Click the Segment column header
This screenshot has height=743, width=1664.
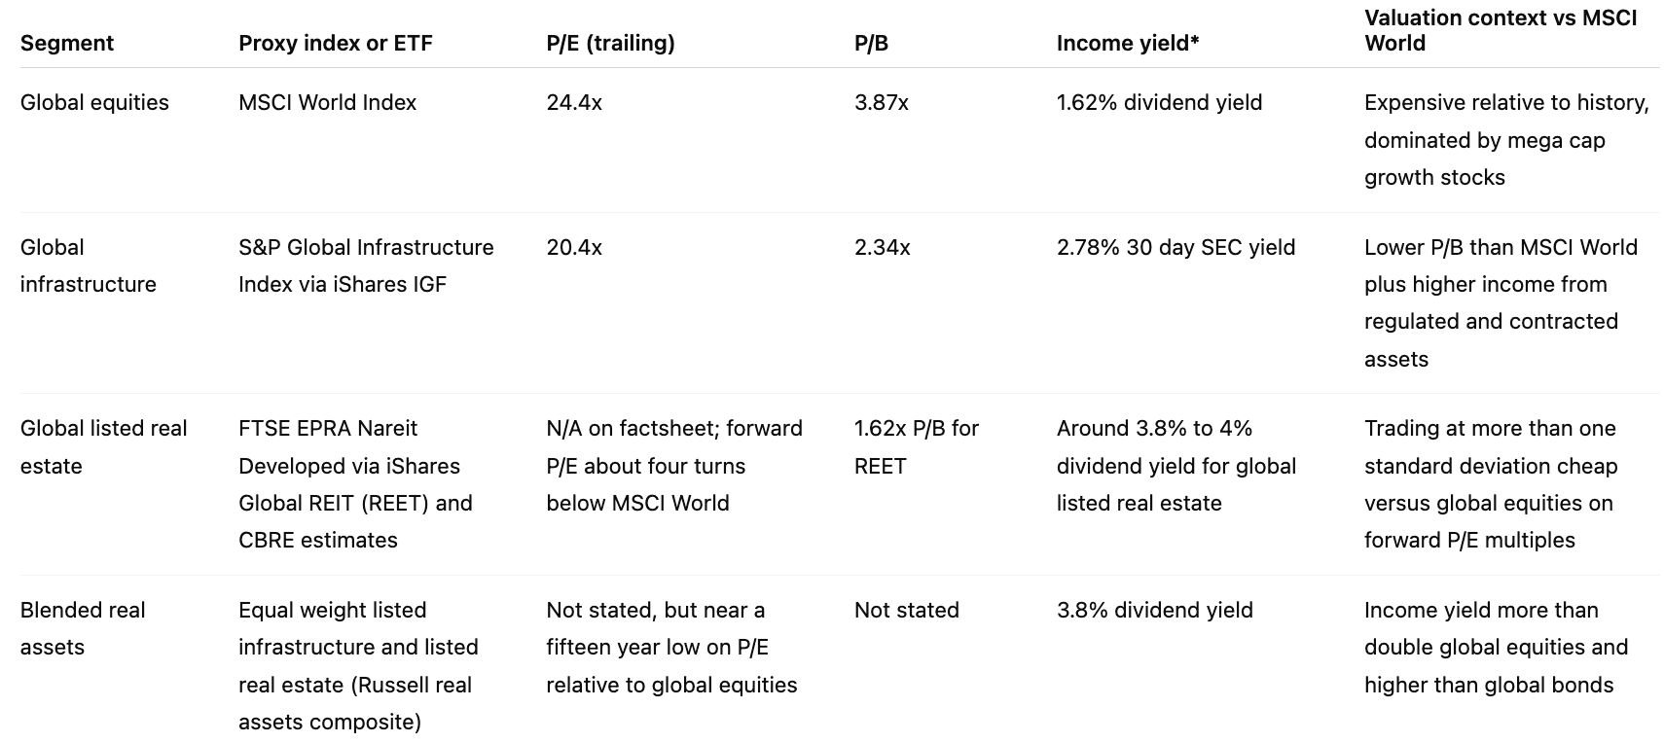(x=67, y=43)
